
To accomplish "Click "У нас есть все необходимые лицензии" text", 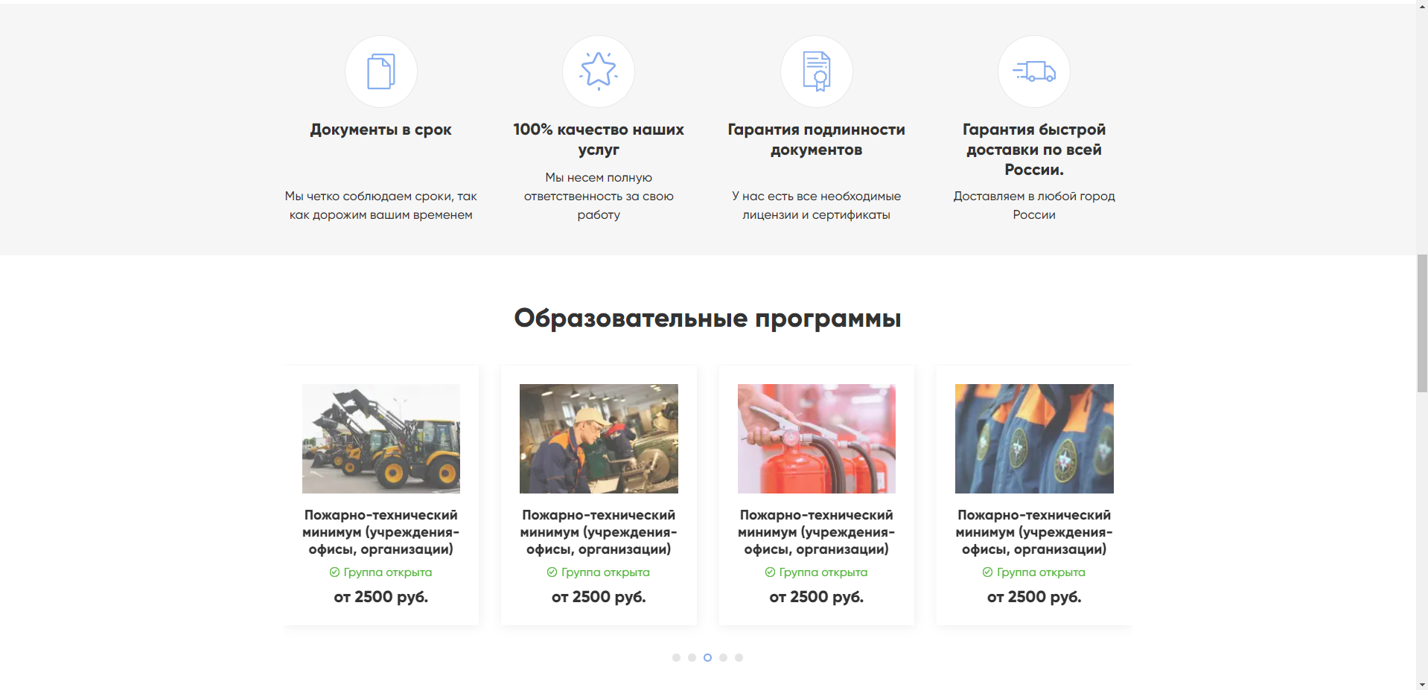I will pos(817,205).
